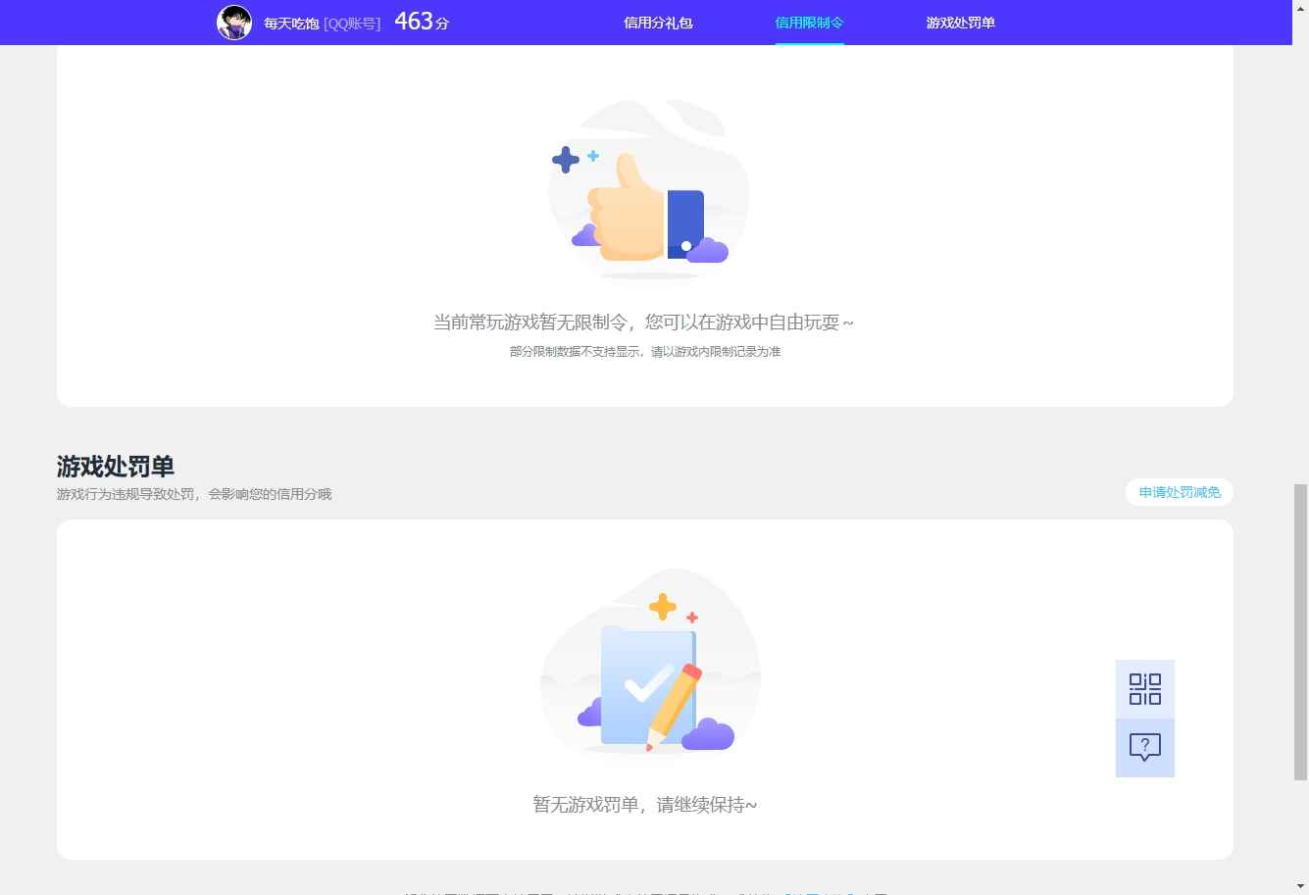Click the [QQ账号] label

click(x=352, y=24)
